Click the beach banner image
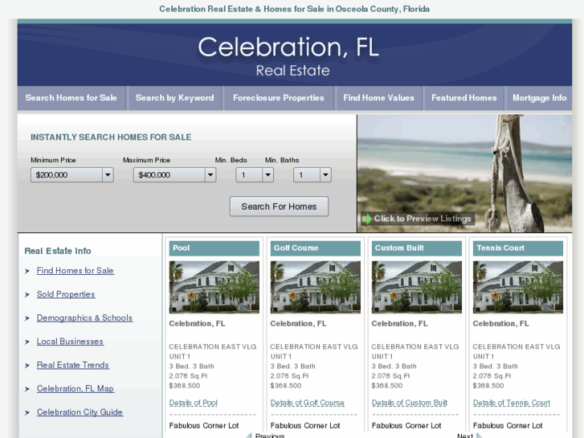 click(464, 174)
